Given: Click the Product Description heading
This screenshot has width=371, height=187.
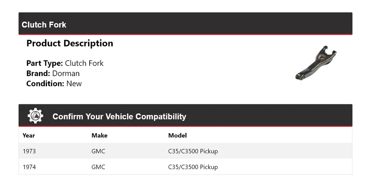Looking at the screenshot, I should point(70,43).
